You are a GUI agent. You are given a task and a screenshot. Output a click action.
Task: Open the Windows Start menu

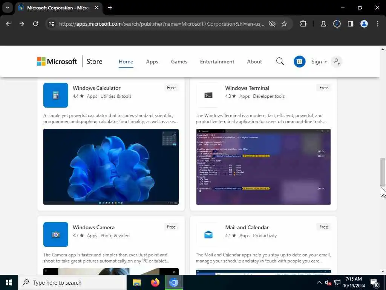point(9,282)
